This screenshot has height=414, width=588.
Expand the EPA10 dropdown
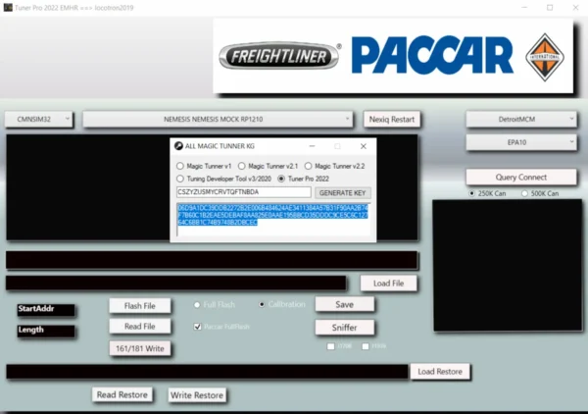pos(520,142)
